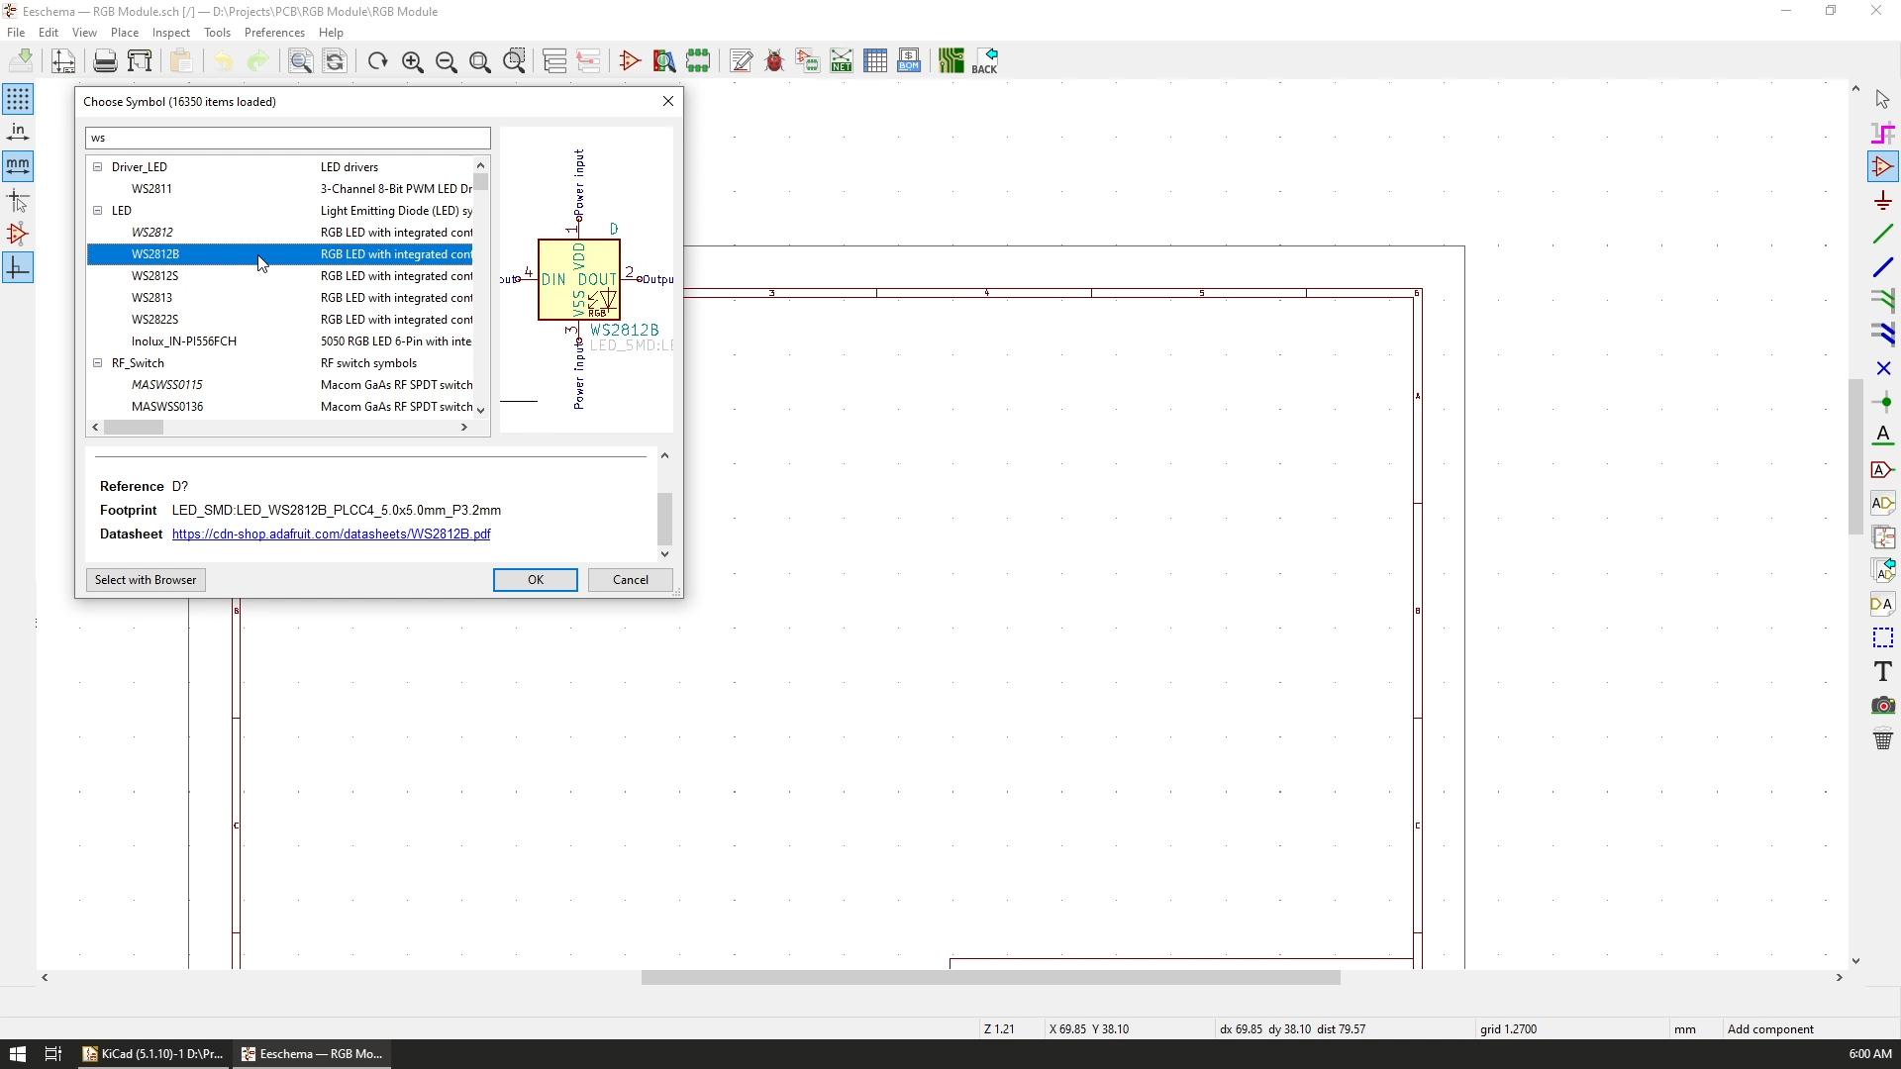The width and height of the screenshot is (1901, 1069).
Task: Open the Inspect menu
Action: point(170,33)
